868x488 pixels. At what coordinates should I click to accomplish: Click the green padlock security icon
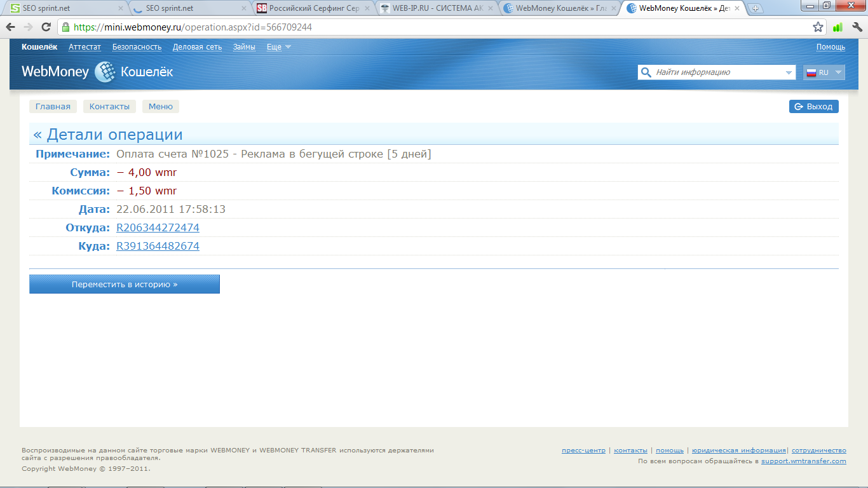coord(65,27)
